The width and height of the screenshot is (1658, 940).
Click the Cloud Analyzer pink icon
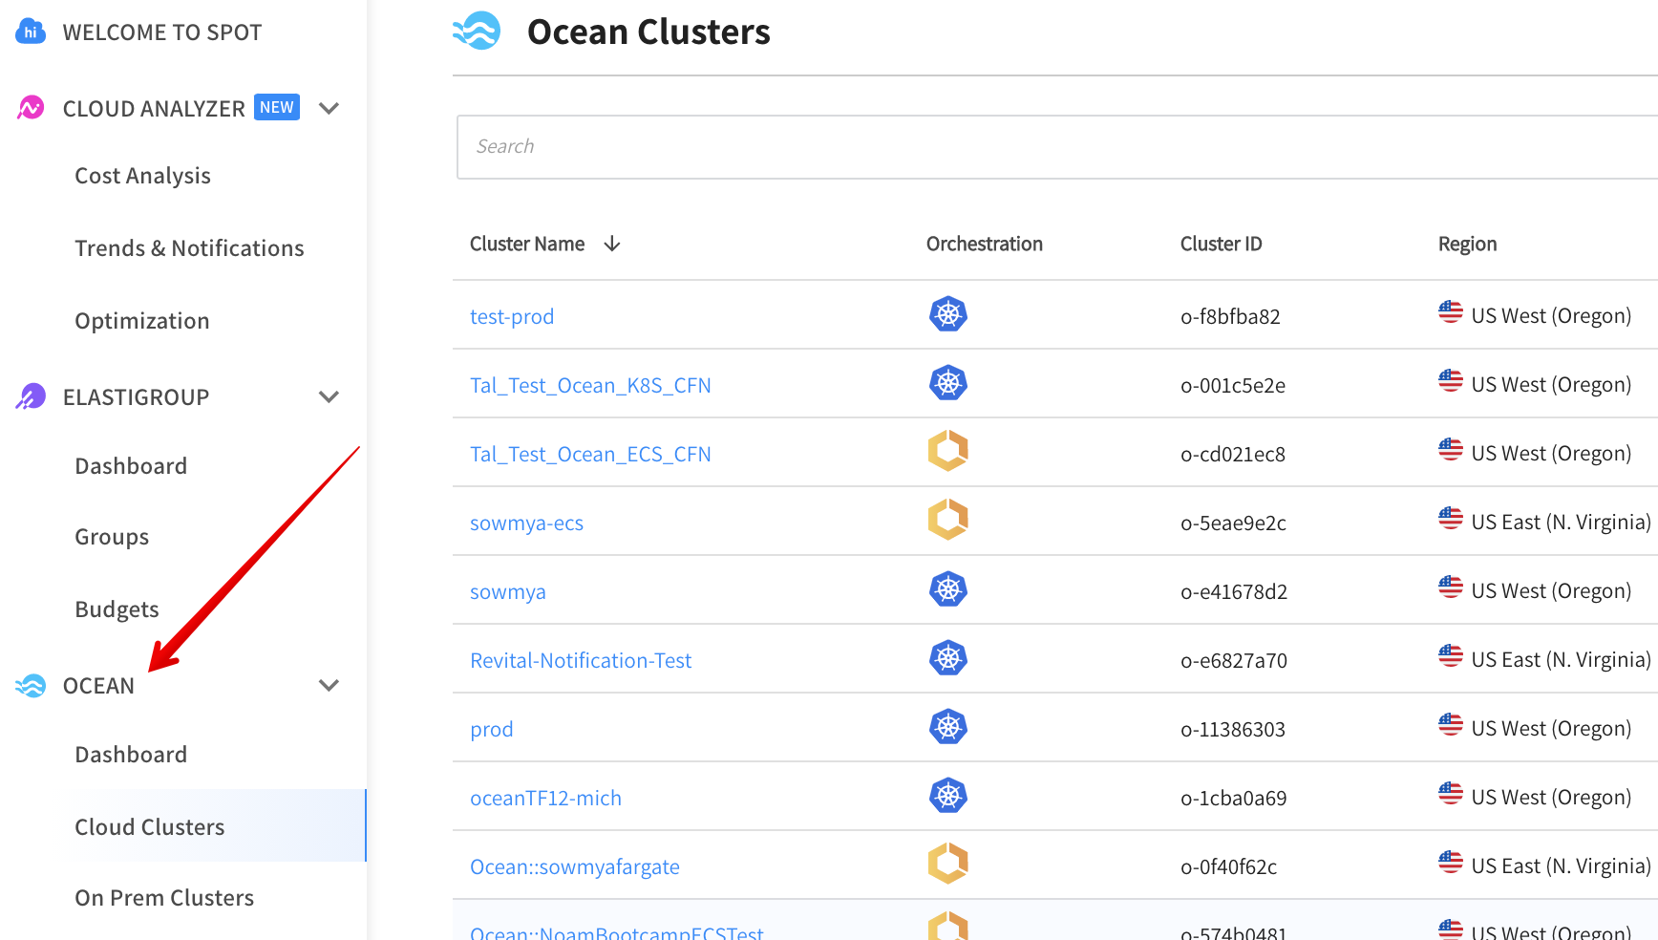pos(31,108)
